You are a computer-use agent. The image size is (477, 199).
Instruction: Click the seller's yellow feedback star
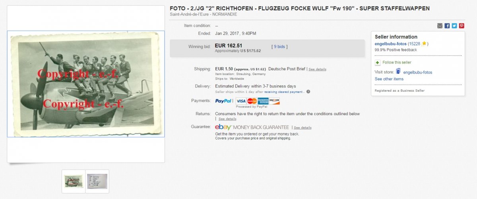click(424, 44)
